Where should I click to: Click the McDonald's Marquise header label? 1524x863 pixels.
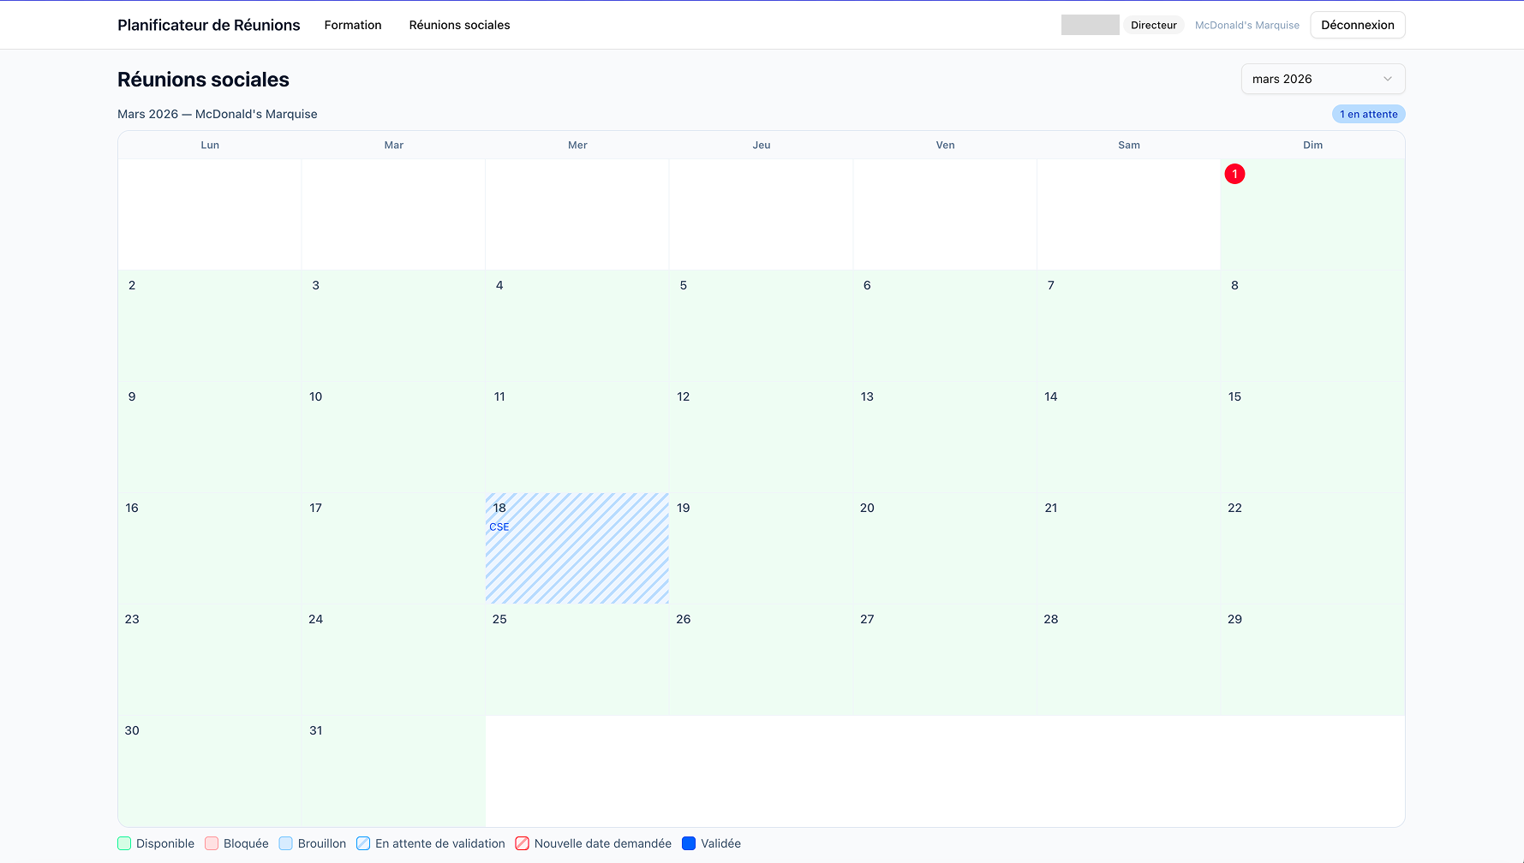(1246, 25)
